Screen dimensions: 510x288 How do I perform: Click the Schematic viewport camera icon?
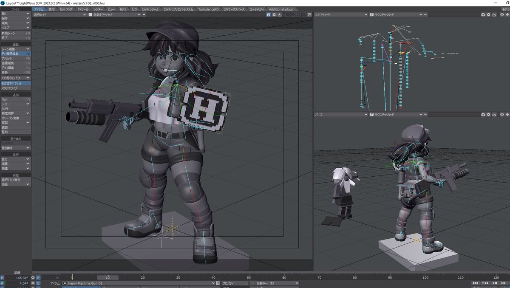pyautogui.click(x=483, y=14)
